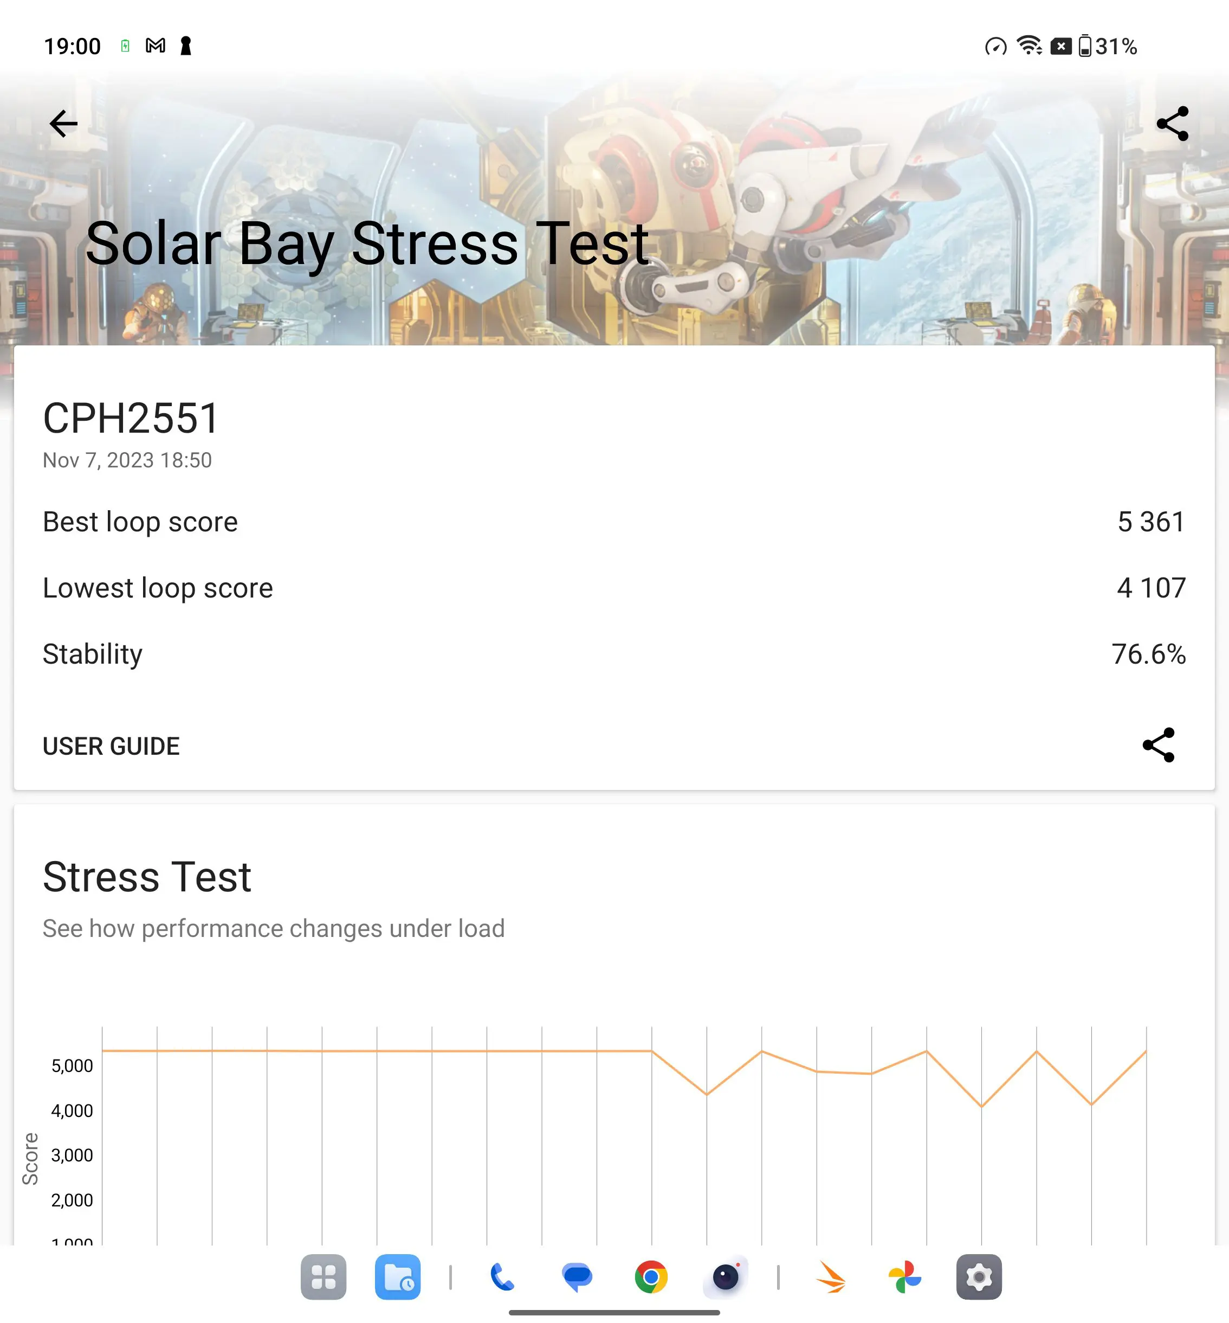Screen dimensions: 1229x1323
Task: Tap the Stability 76.6% row
Action: point(614,653)
